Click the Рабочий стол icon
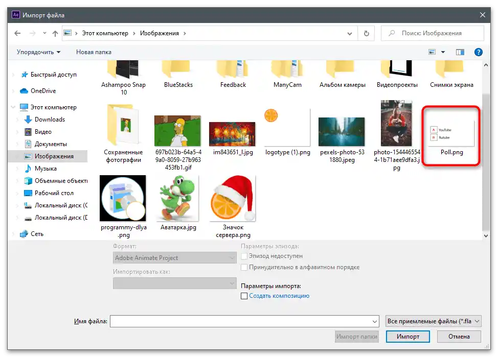 (x=28, y=193)
